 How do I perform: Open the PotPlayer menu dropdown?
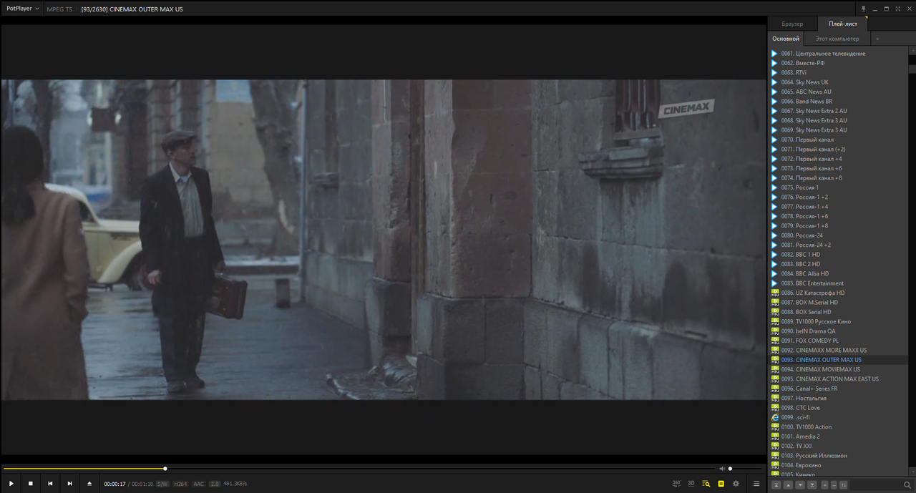tap(23, 9)
